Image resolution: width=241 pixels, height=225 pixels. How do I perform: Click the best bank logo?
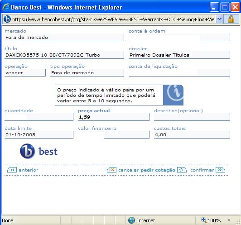[39, 151]
